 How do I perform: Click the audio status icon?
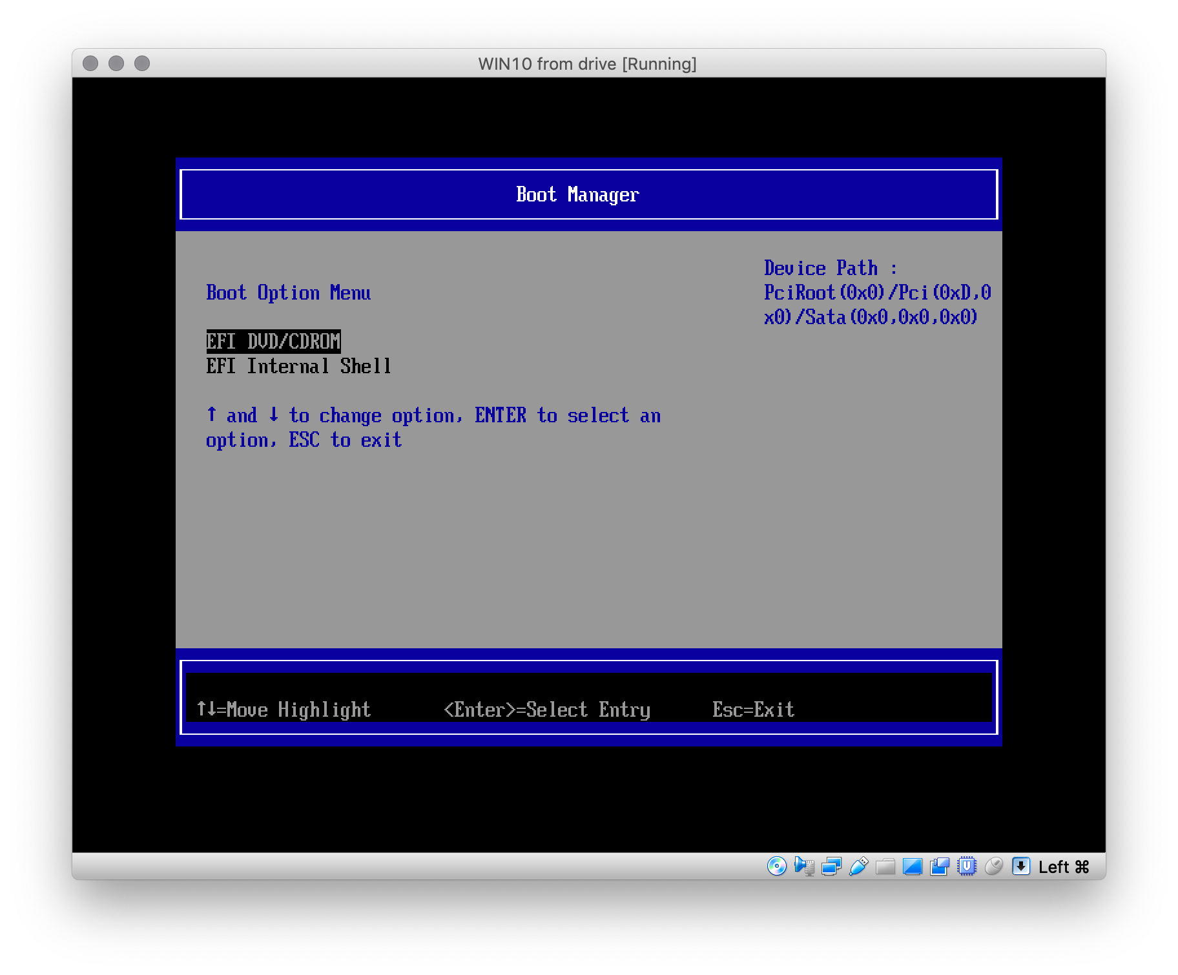coord(803,867)
